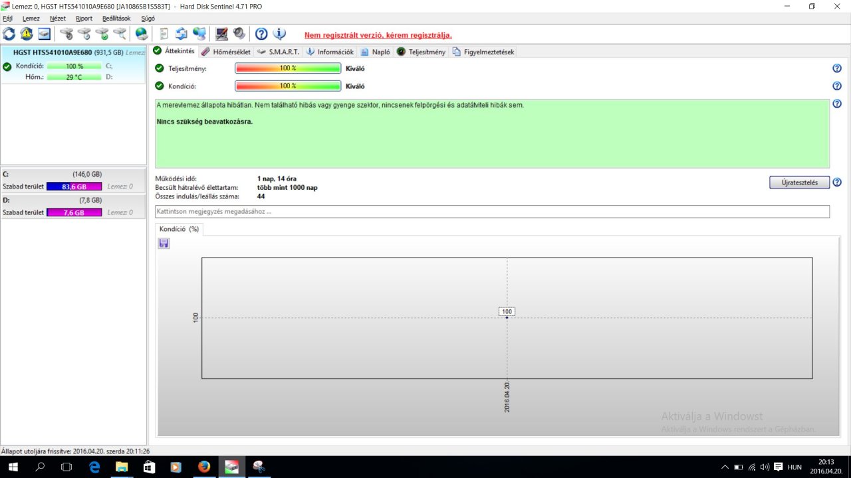Click the blue arrows send-report toolbar icon
The height and width of the screenshot is (478, 851).
[x=182, y=34]
